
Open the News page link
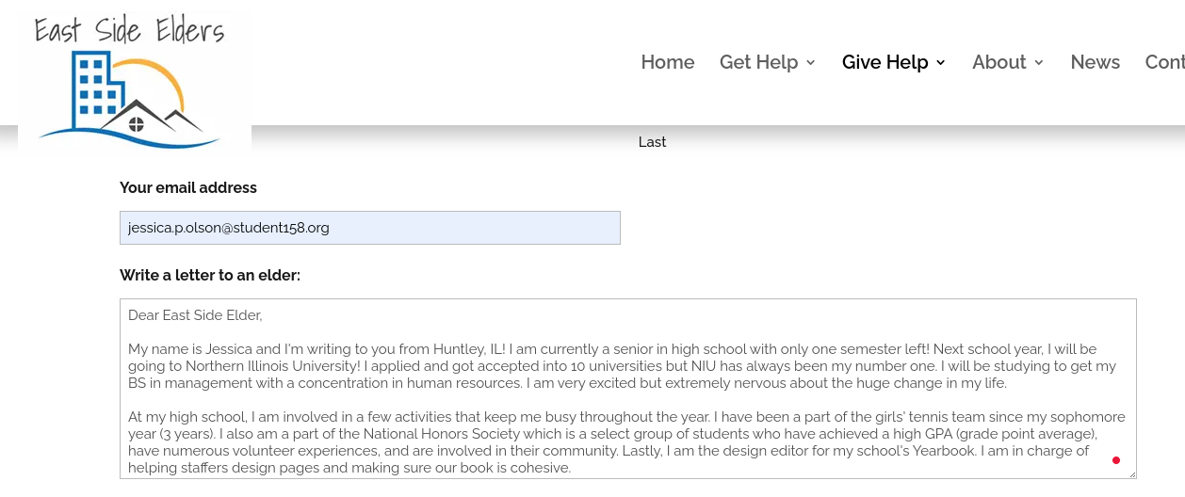1096,62
